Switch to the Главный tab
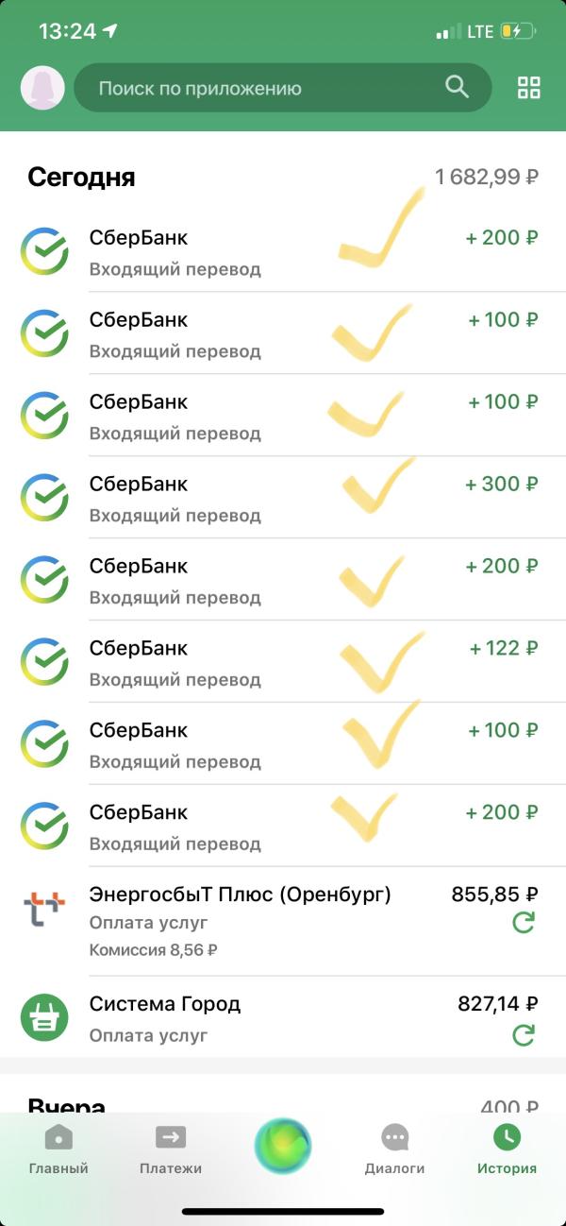 [x=58, y=1149]
